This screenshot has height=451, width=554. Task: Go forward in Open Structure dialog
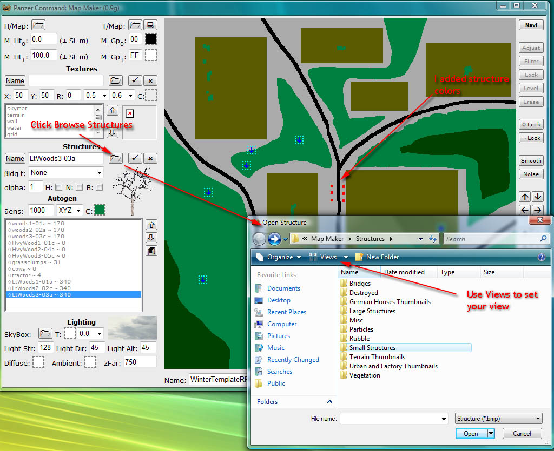coord(274,239)
